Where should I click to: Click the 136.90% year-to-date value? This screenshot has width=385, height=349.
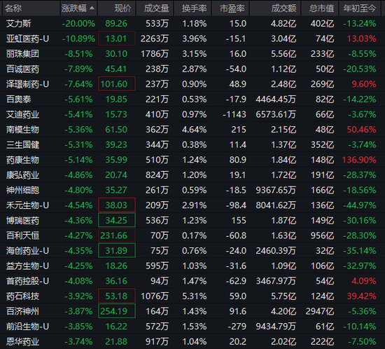pyautogui.click(x=359, y=160)
